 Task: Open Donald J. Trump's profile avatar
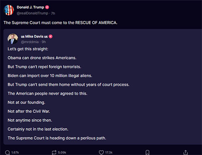[x=9, y=10]
